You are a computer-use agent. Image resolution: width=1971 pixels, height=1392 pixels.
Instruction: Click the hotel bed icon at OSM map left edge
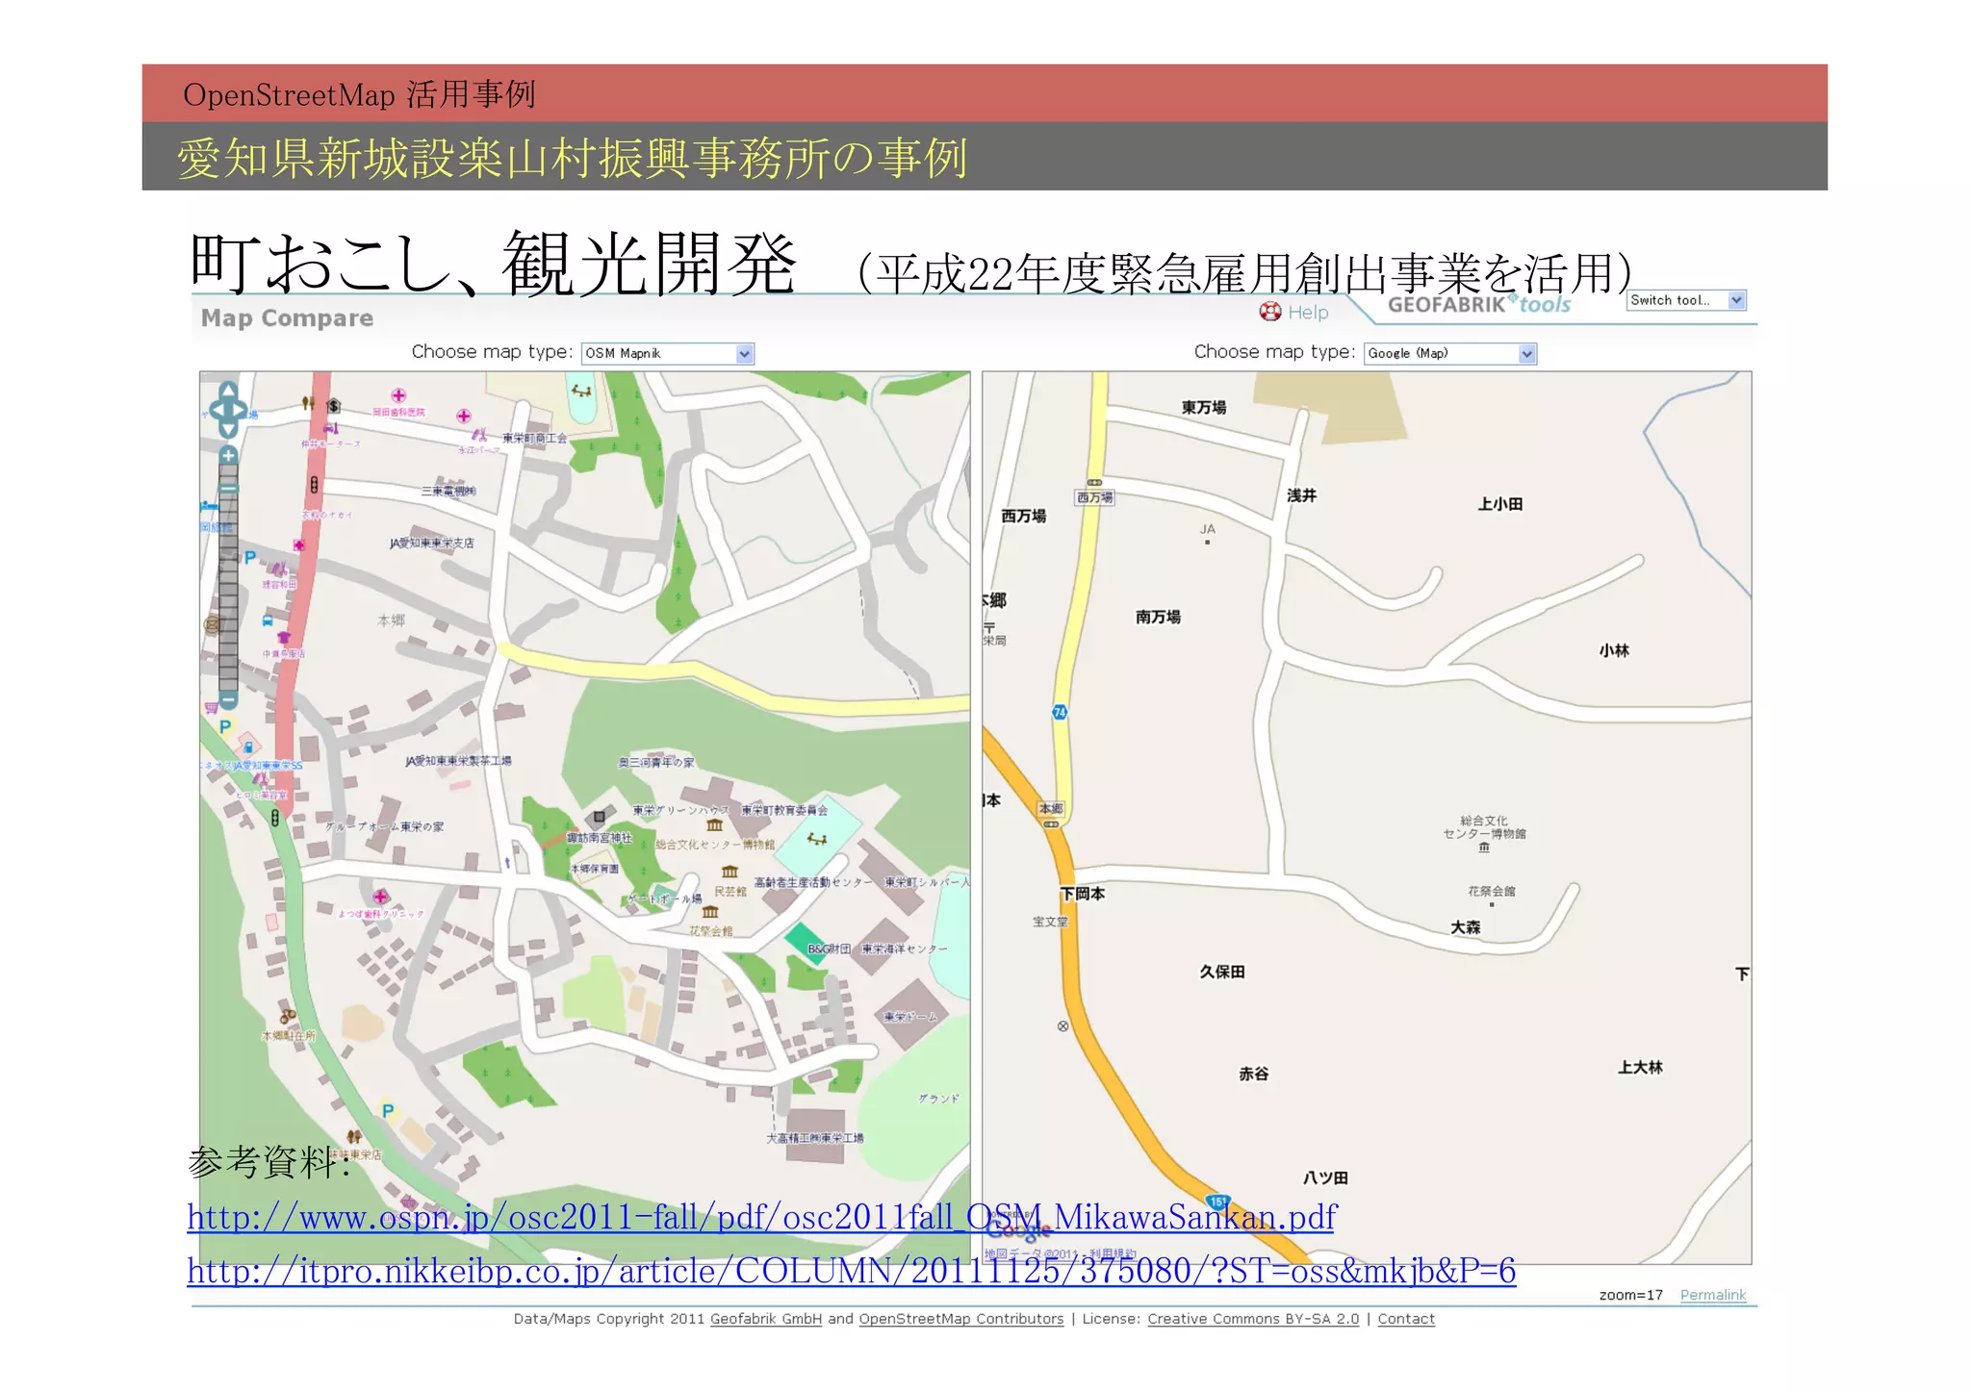pyautogui.click(x=209, y=506)
